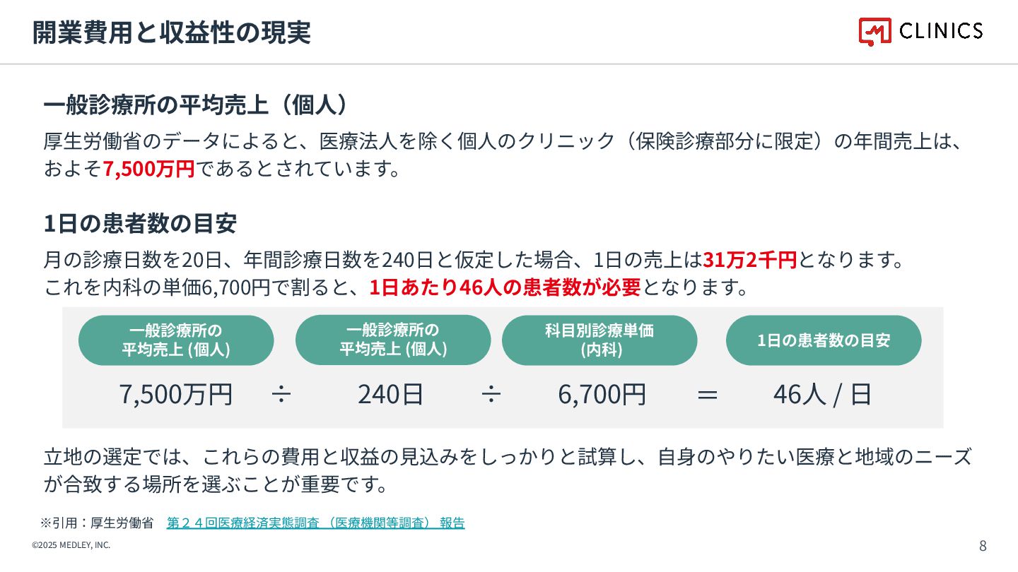Click the first division symbol after 7,500万円
Image resolution: width=1018 pixels, height=572 pixels.
coord(281,395)
